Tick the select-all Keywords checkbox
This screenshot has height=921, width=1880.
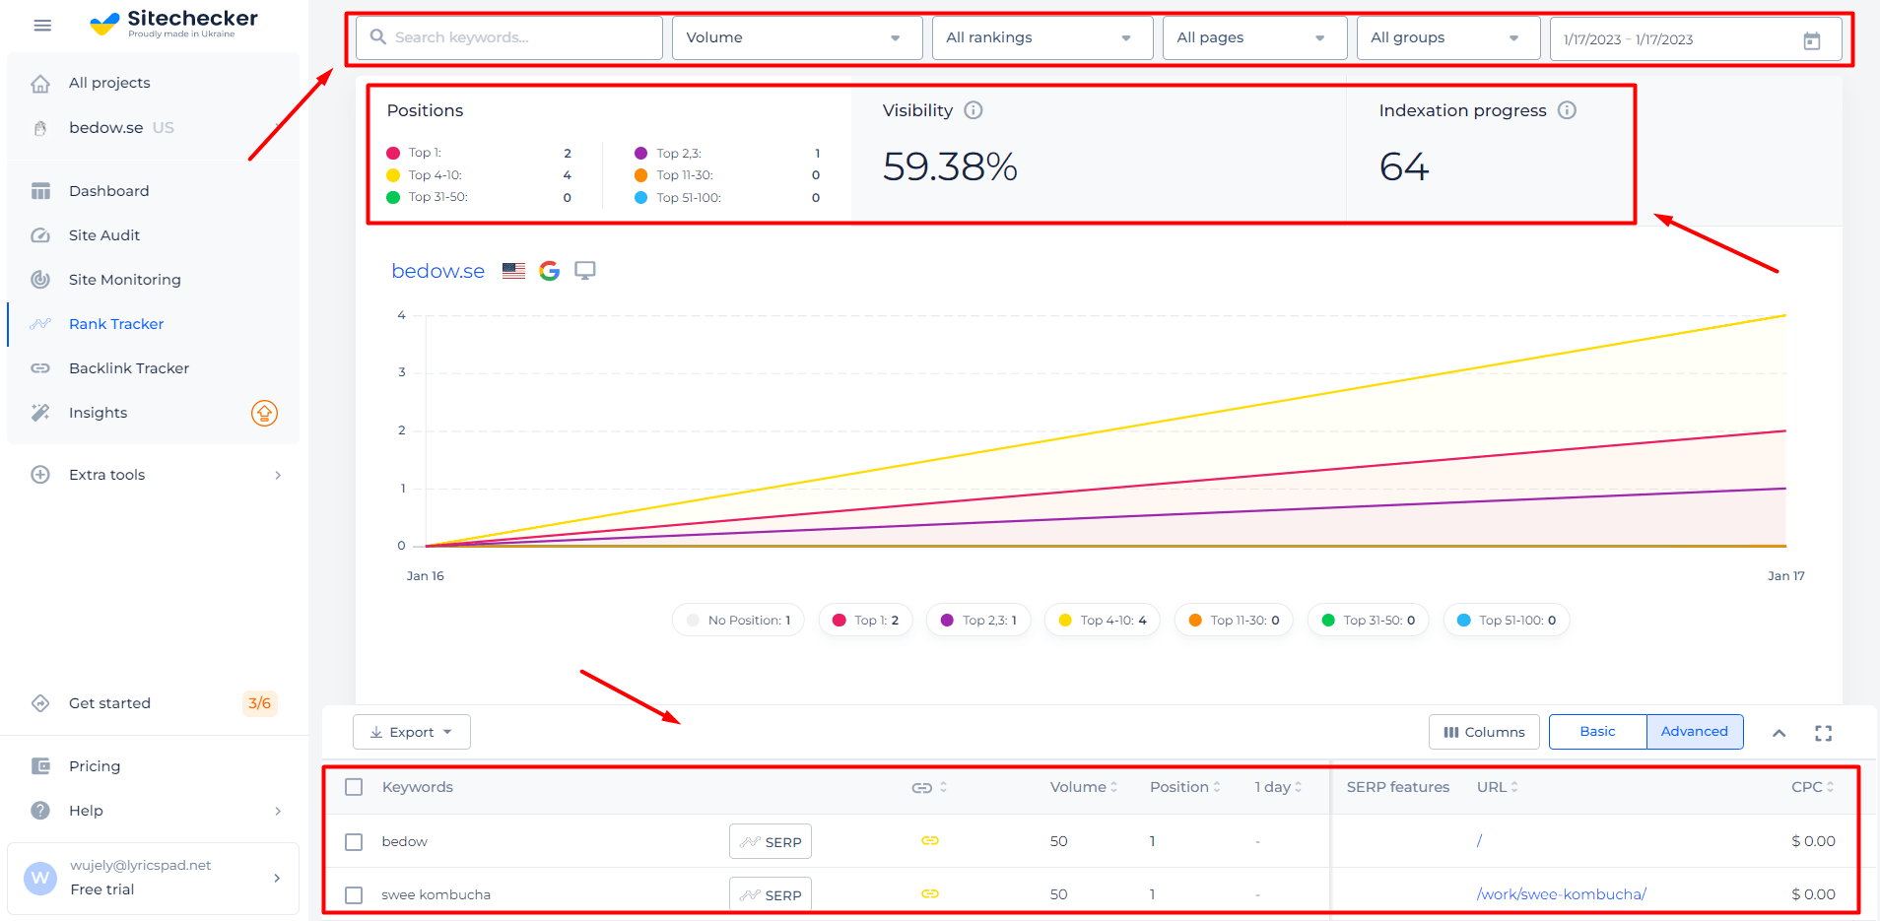click(354, 787)
